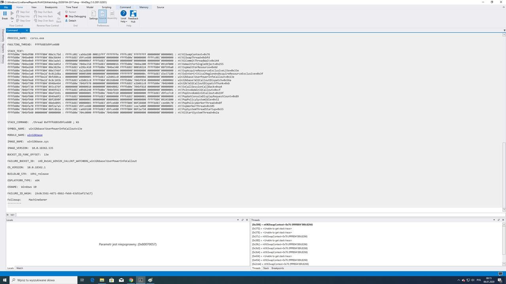Open Settings in the Preferences group
Screen dimensions: 506x284
[93, 15]
